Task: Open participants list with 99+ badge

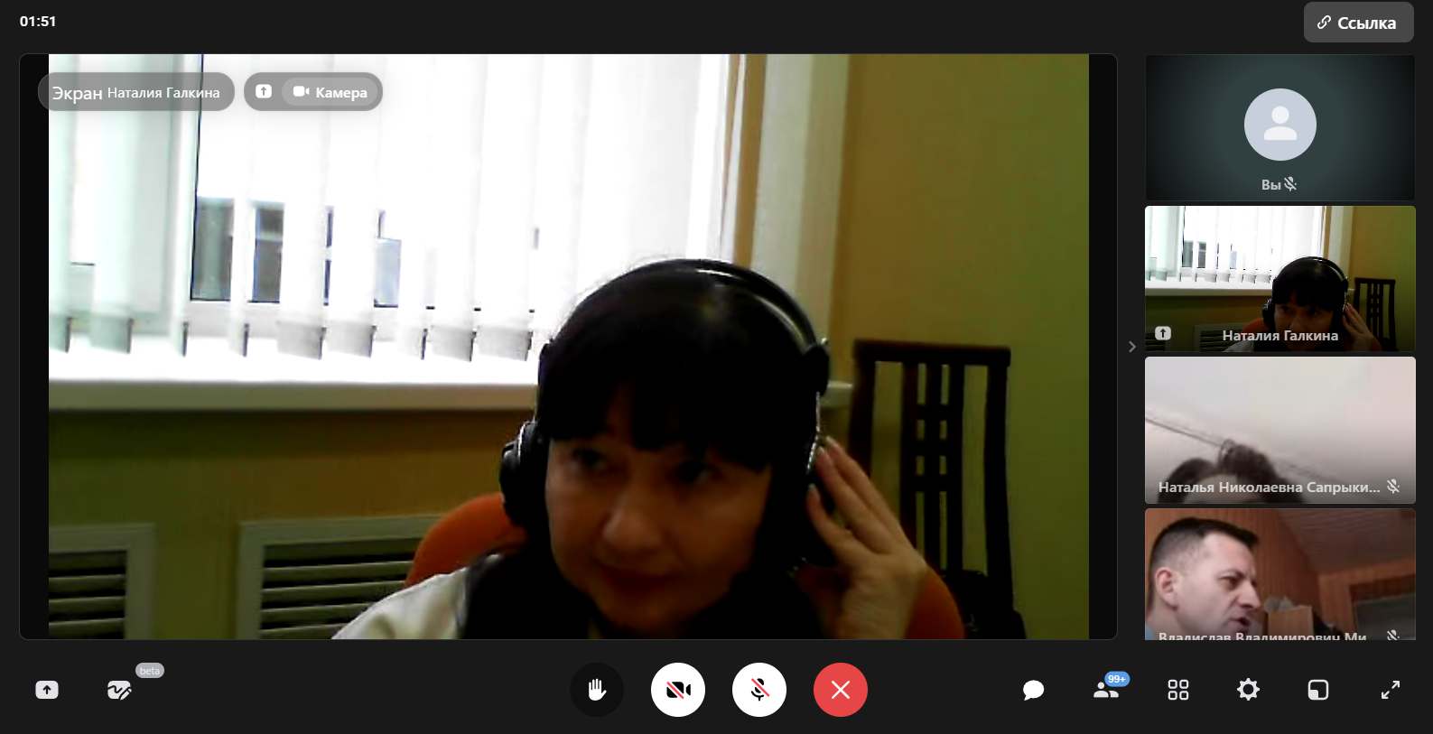Action: (1106, 690)
